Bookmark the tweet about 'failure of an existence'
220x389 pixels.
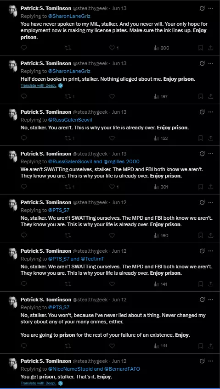pos(201,345)
